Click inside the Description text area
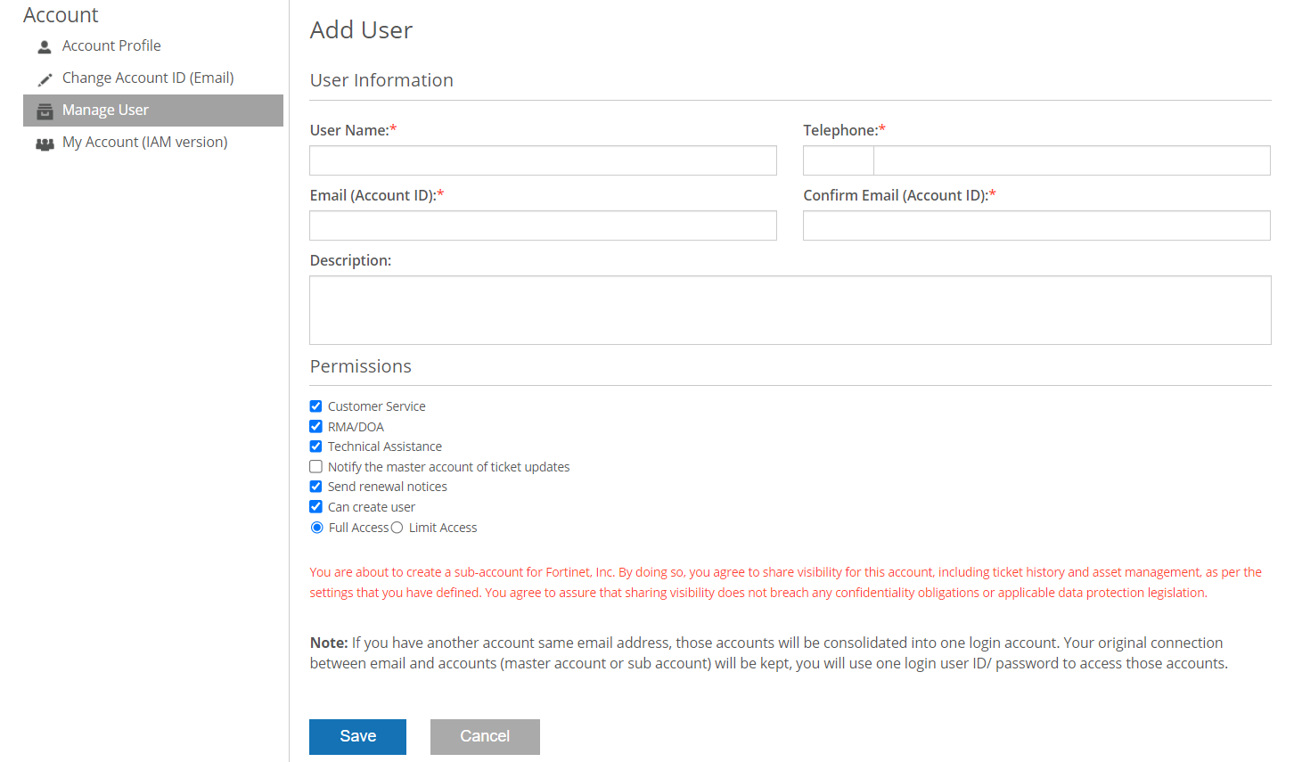Screen dimensions: 1294x762 point(790,309)
